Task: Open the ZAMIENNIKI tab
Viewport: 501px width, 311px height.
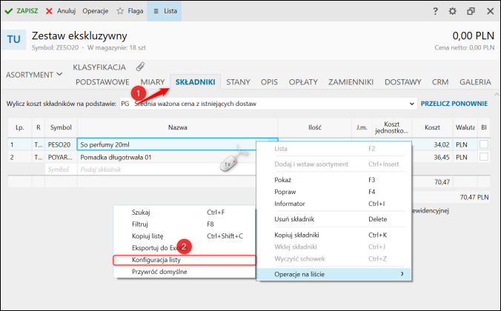Action: (351, 82)
